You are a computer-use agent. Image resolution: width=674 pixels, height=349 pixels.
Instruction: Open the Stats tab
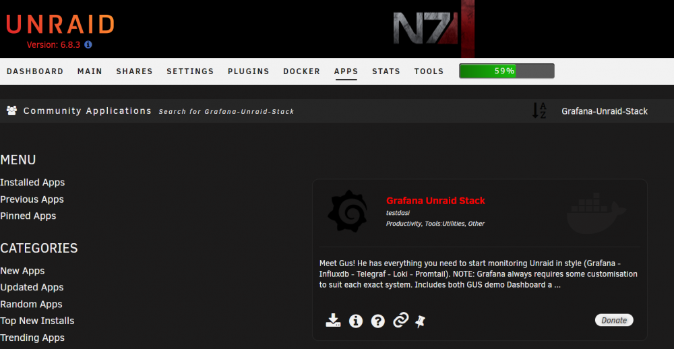click(386, 71)
